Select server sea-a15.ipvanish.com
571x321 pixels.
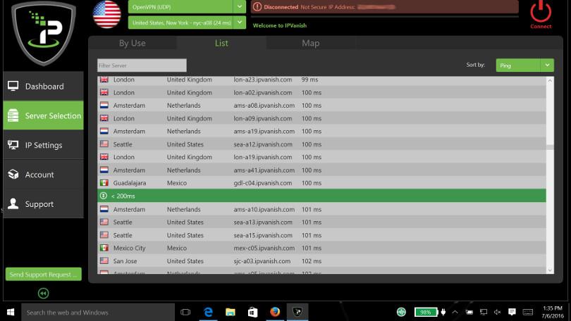click(321, 235)
